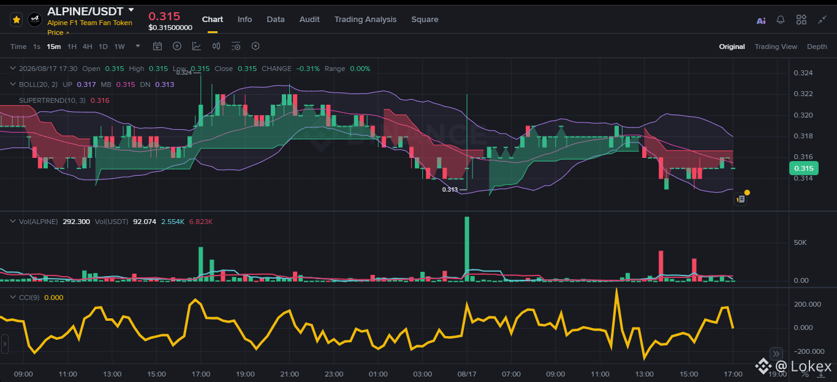Click the 200.000 CCI axis label

click(808, 304)
